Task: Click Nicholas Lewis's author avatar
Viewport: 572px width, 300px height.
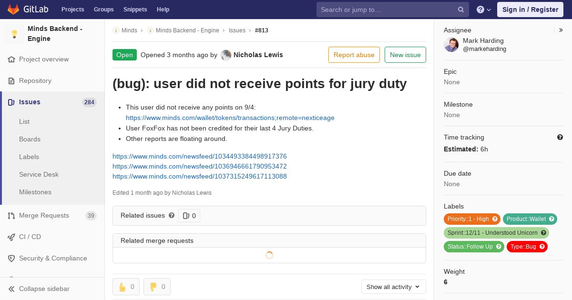Action: click(226, 55)
